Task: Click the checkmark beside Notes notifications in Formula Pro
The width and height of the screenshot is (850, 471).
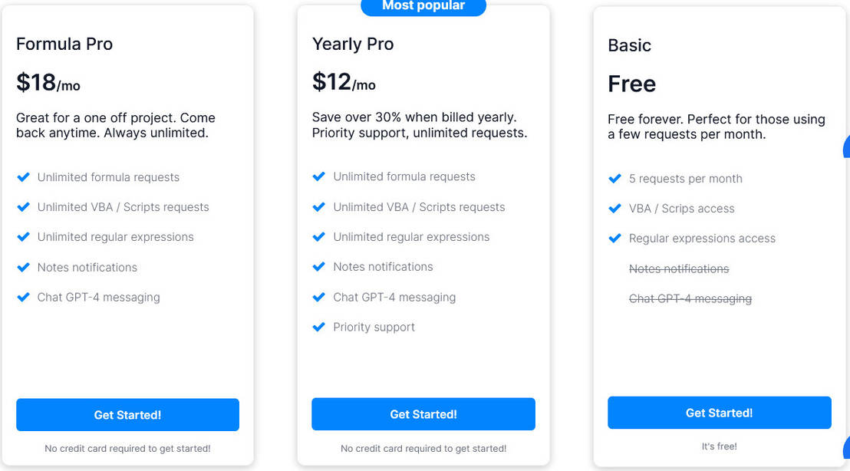Action: click(x=23, y=267)
